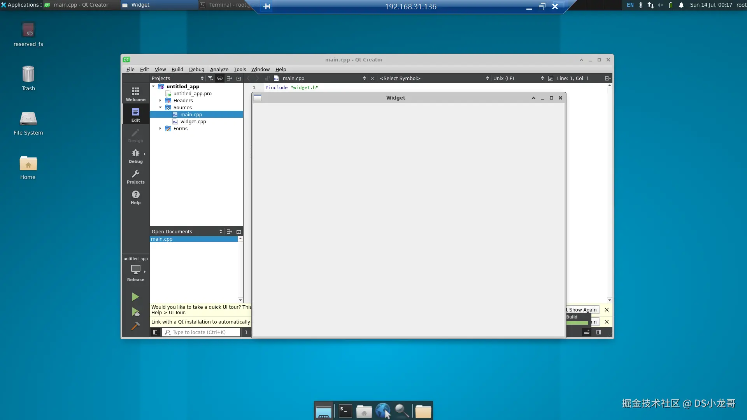Expand the Headers folder

(160, 100)
